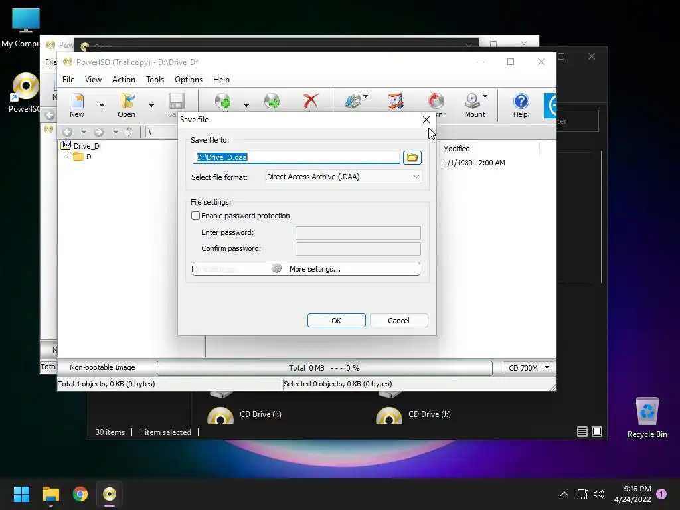Switch to large icons view in File Explorer
This screenshot has width=680, height=510.
597,432
